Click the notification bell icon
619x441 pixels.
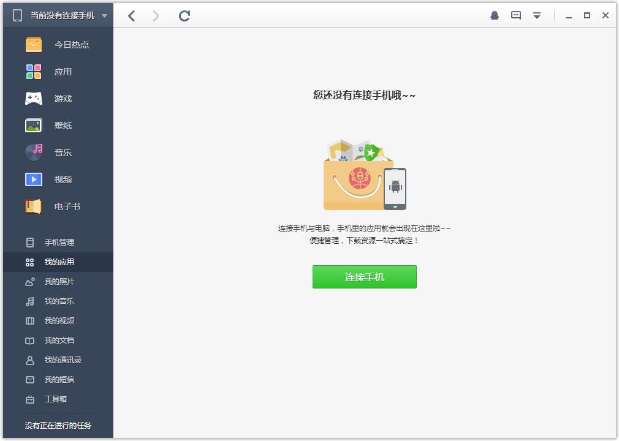tap(496, 15)
